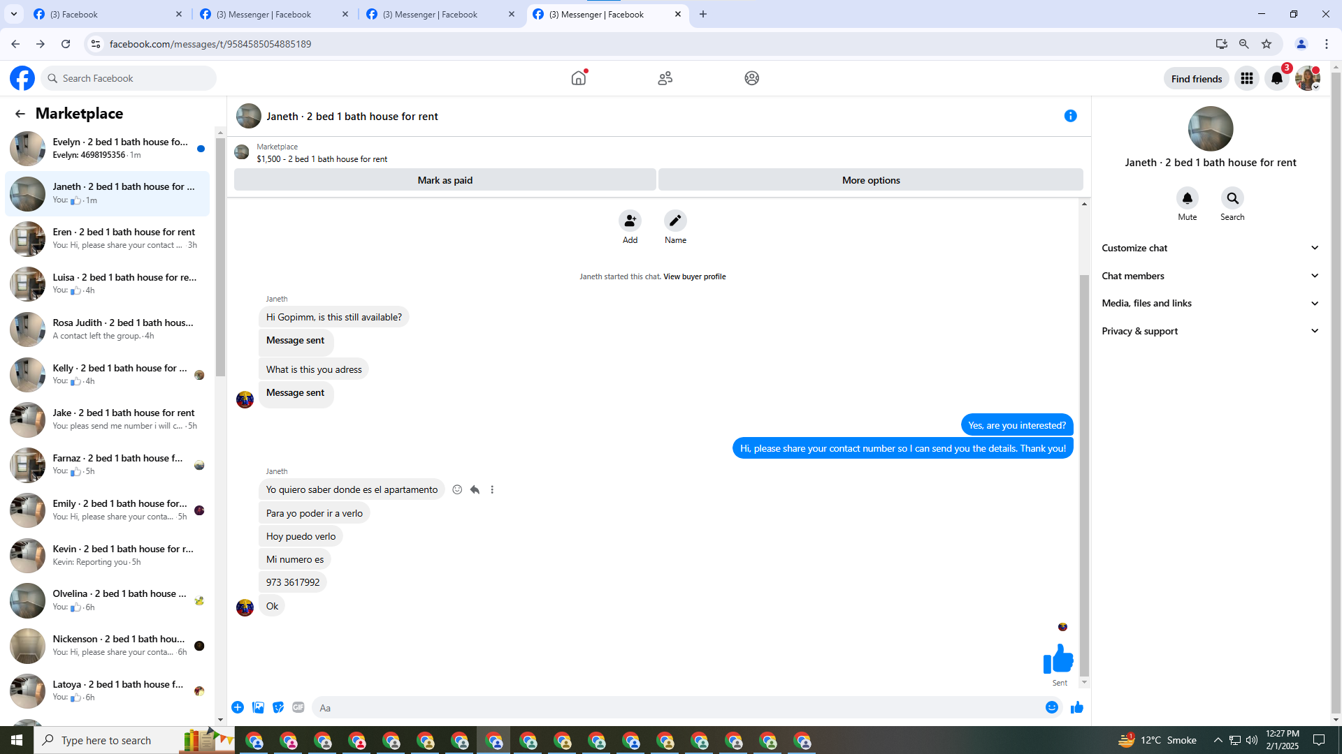Click the conversation info icon
Screen dimensions: 1342x754
coord(1070,116)
